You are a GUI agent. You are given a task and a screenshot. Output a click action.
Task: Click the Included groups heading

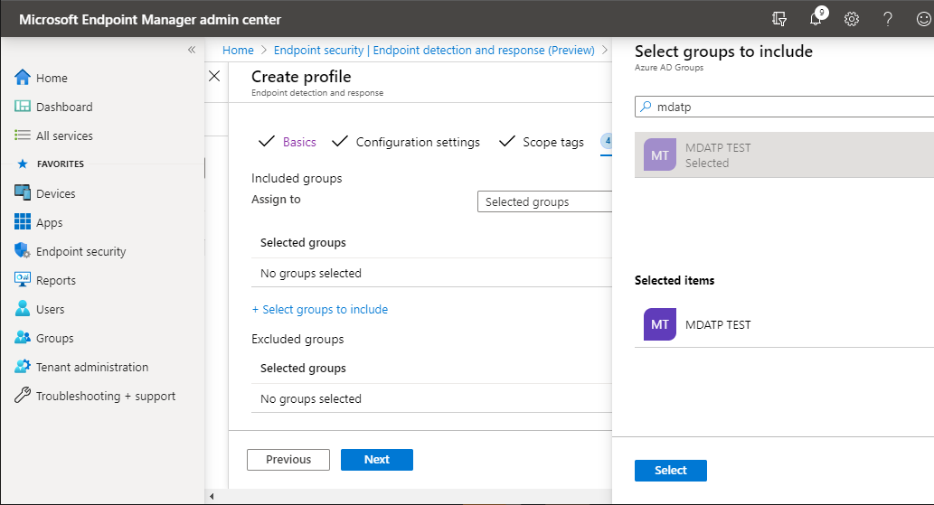click(x=297, y=179)
